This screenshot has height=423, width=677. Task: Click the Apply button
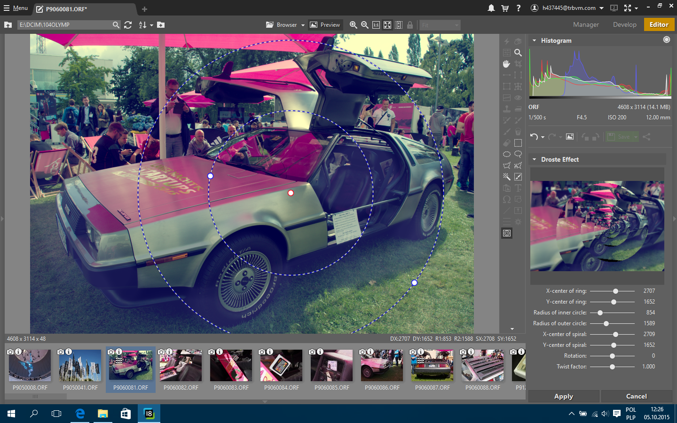click(564, 396)
